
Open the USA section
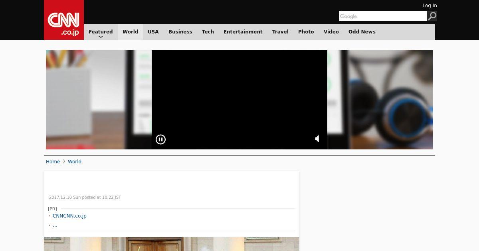(153, 32)
